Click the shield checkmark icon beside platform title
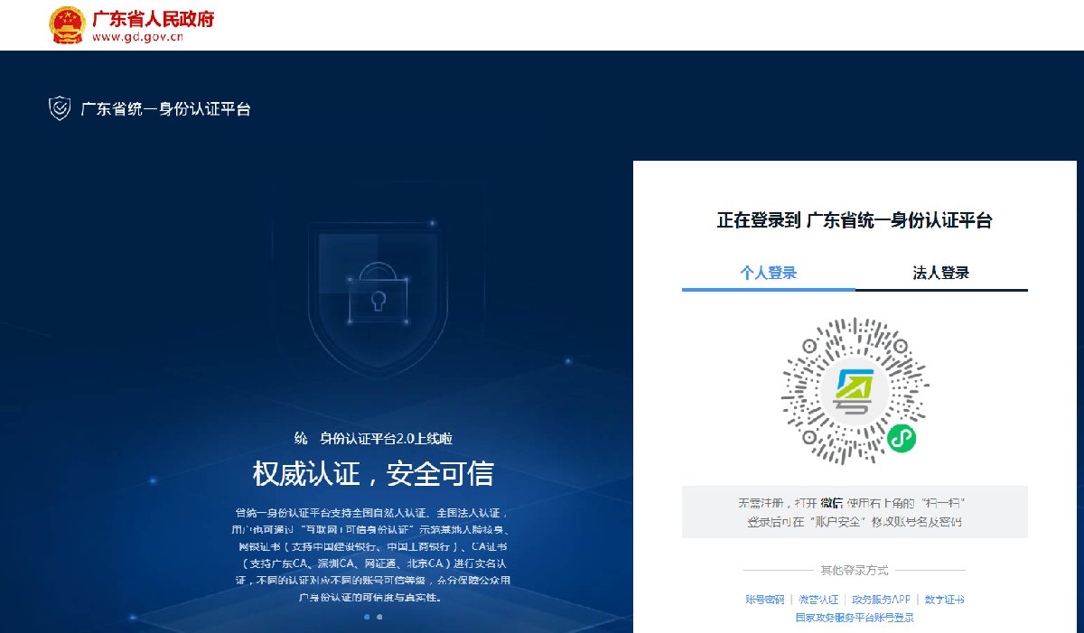Screen dimensions: 1084x633 pyautogui.click(x=60, y=109)
